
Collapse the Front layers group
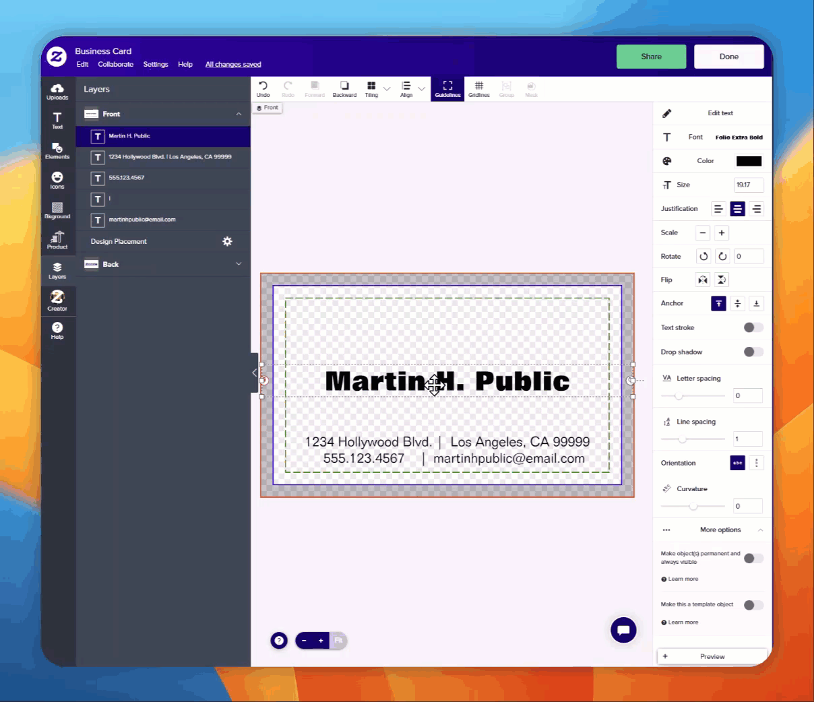pyautogui.click(x=239, y=114)
